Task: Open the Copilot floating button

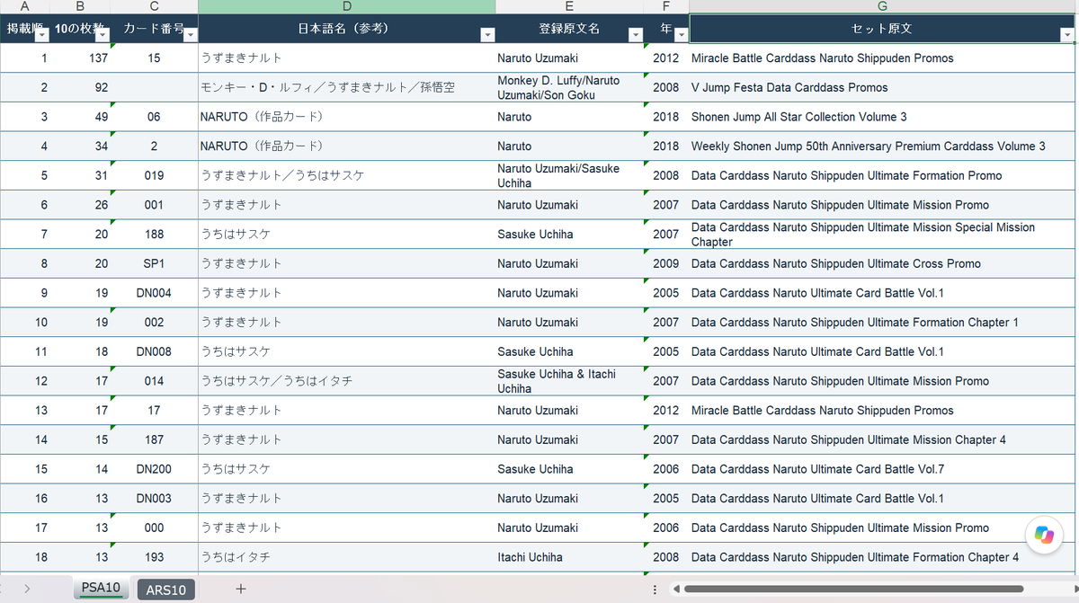Action: (x=1044, y=535)
